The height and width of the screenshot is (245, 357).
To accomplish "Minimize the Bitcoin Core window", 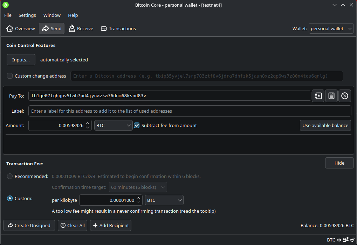I will [x=335, y=5].
